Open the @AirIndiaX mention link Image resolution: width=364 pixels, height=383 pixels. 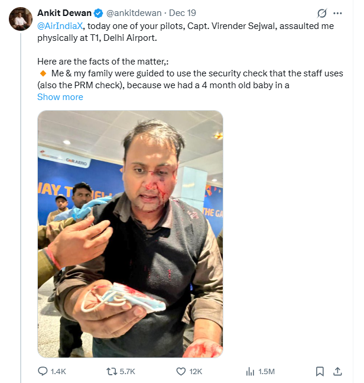coord(61,27)
